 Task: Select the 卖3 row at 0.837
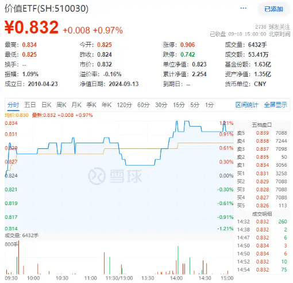point(262,149)
